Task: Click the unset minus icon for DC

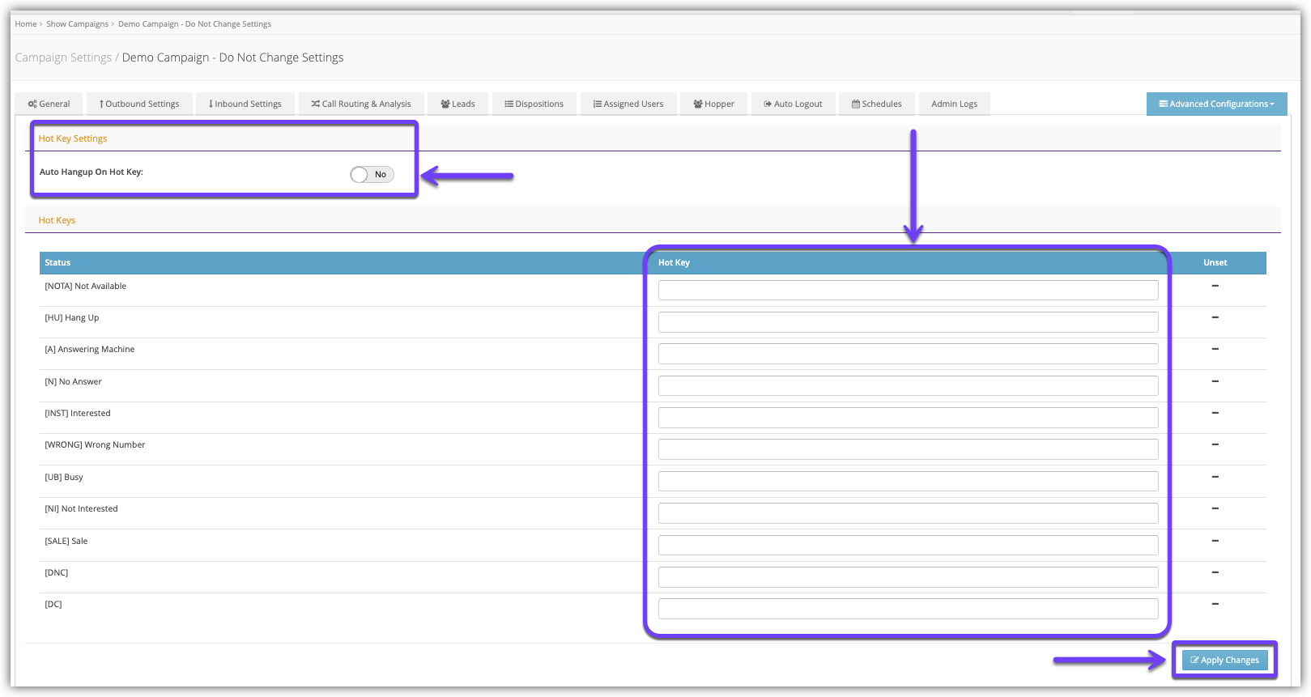Action: click(x=1215, y=605)
